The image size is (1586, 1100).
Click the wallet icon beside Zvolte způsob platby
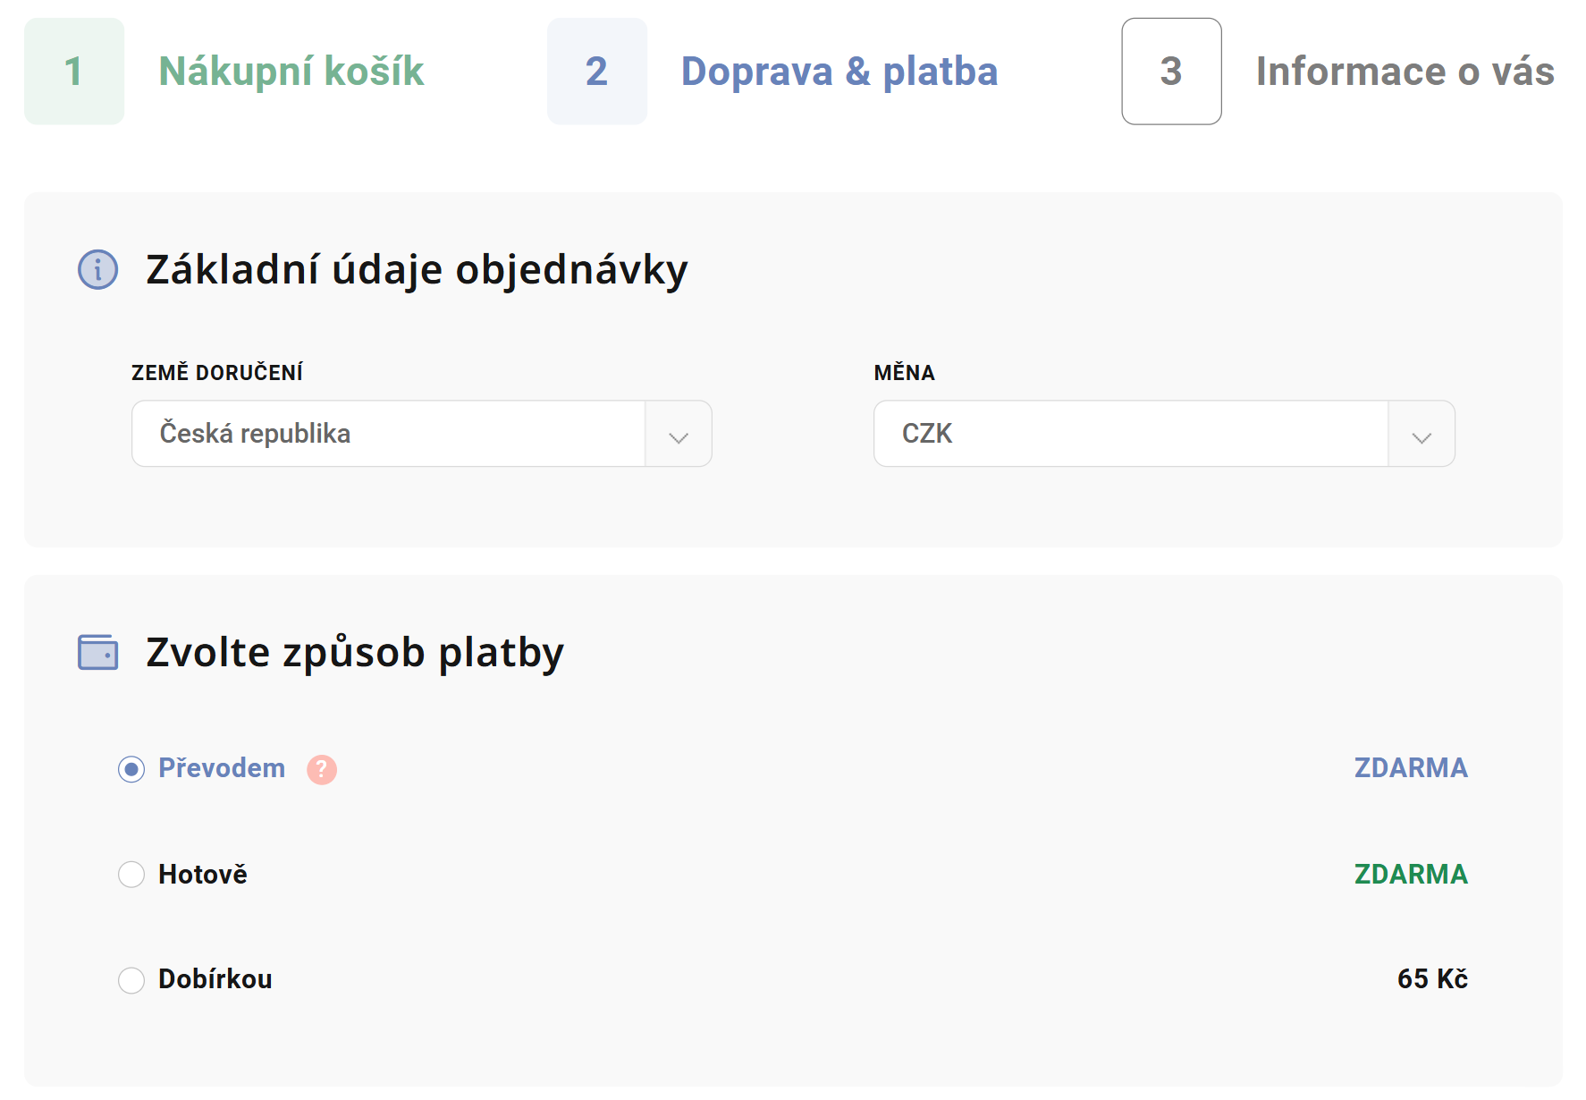point(97,652)
